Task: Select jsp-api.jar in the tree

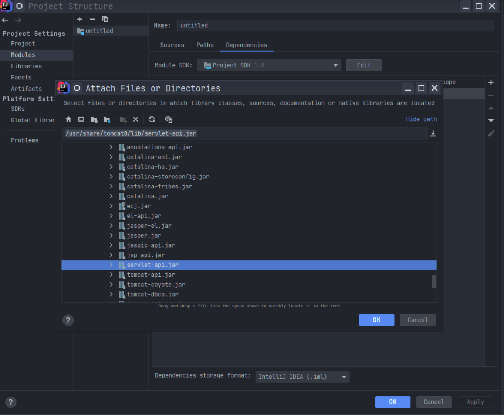Action: 146,255
